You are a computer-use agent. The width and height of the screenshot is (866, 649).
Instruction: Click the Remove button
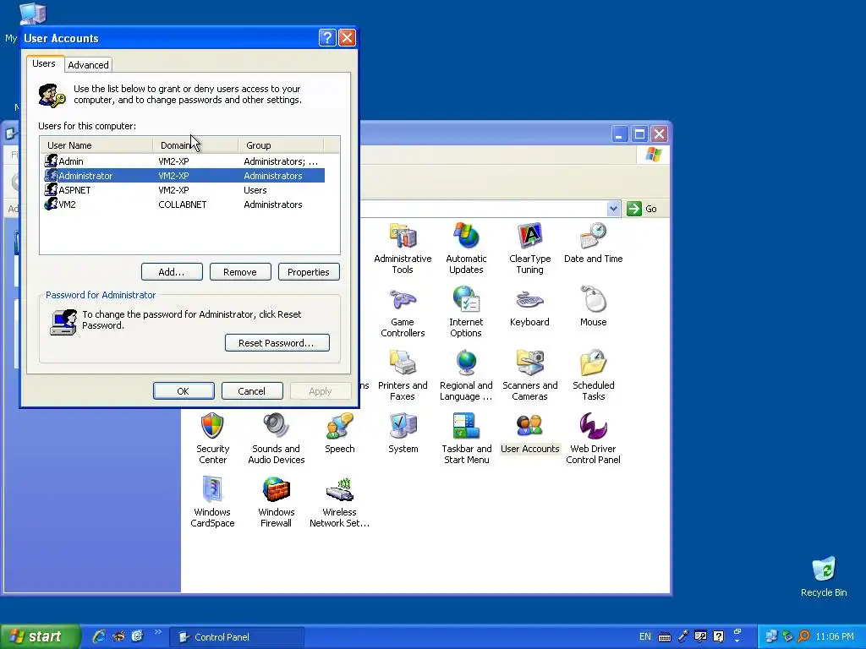pyautogui.click(x=240, y=272)
